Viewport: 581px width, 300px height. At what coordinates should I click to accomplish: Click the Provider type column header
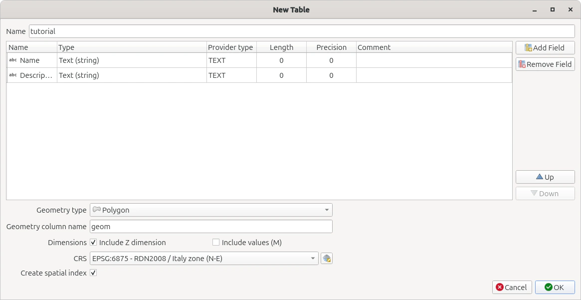tap(231, 47)
